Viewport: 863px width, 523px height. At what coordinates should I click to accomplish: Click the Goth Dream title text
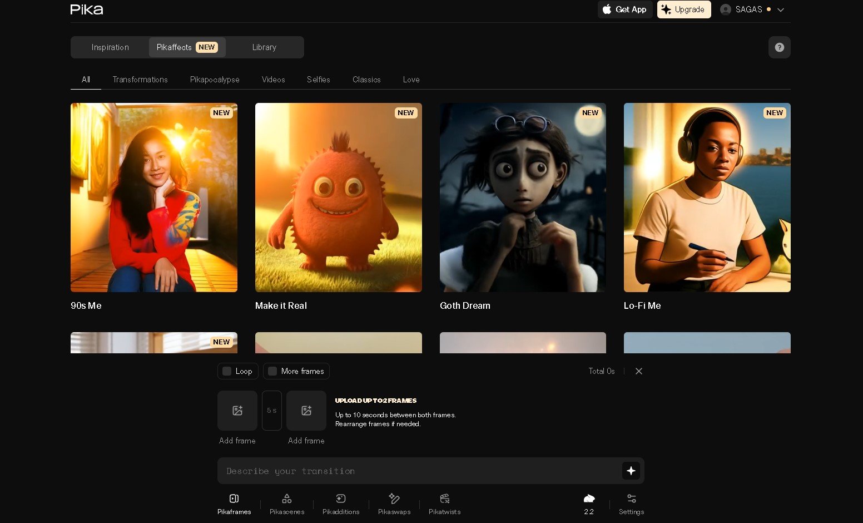pos(465,305)
